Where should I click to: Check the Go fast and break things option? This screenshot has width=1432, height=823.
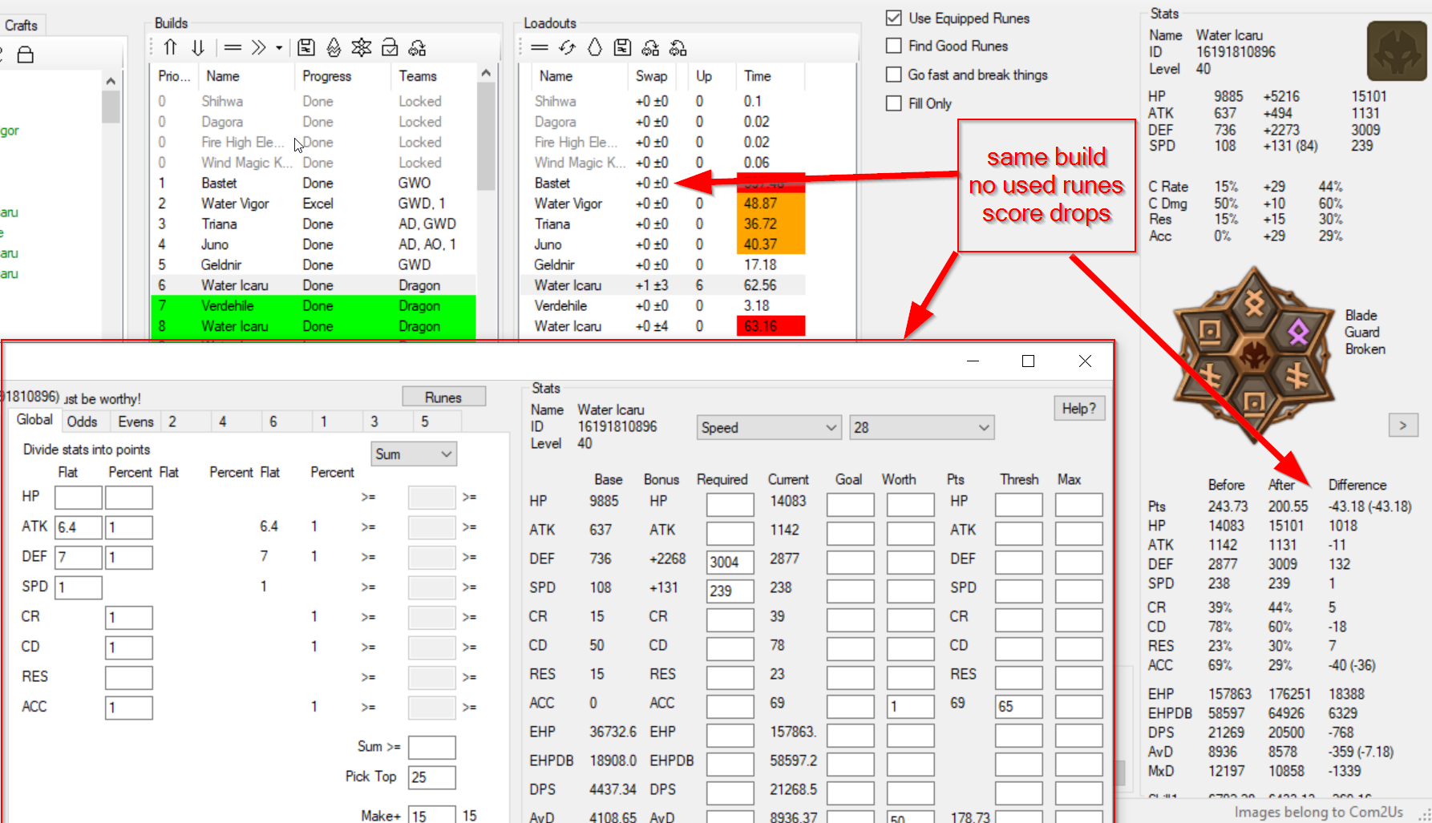click(893, 75)
